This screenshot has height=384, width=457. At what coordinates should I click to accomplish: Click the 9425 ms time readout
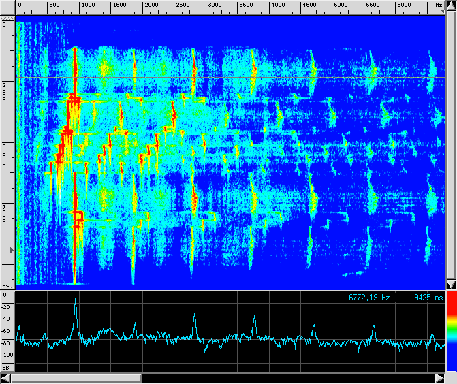[428, 298]
